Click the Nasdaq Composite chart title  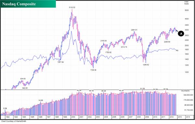tap(19, 4)
